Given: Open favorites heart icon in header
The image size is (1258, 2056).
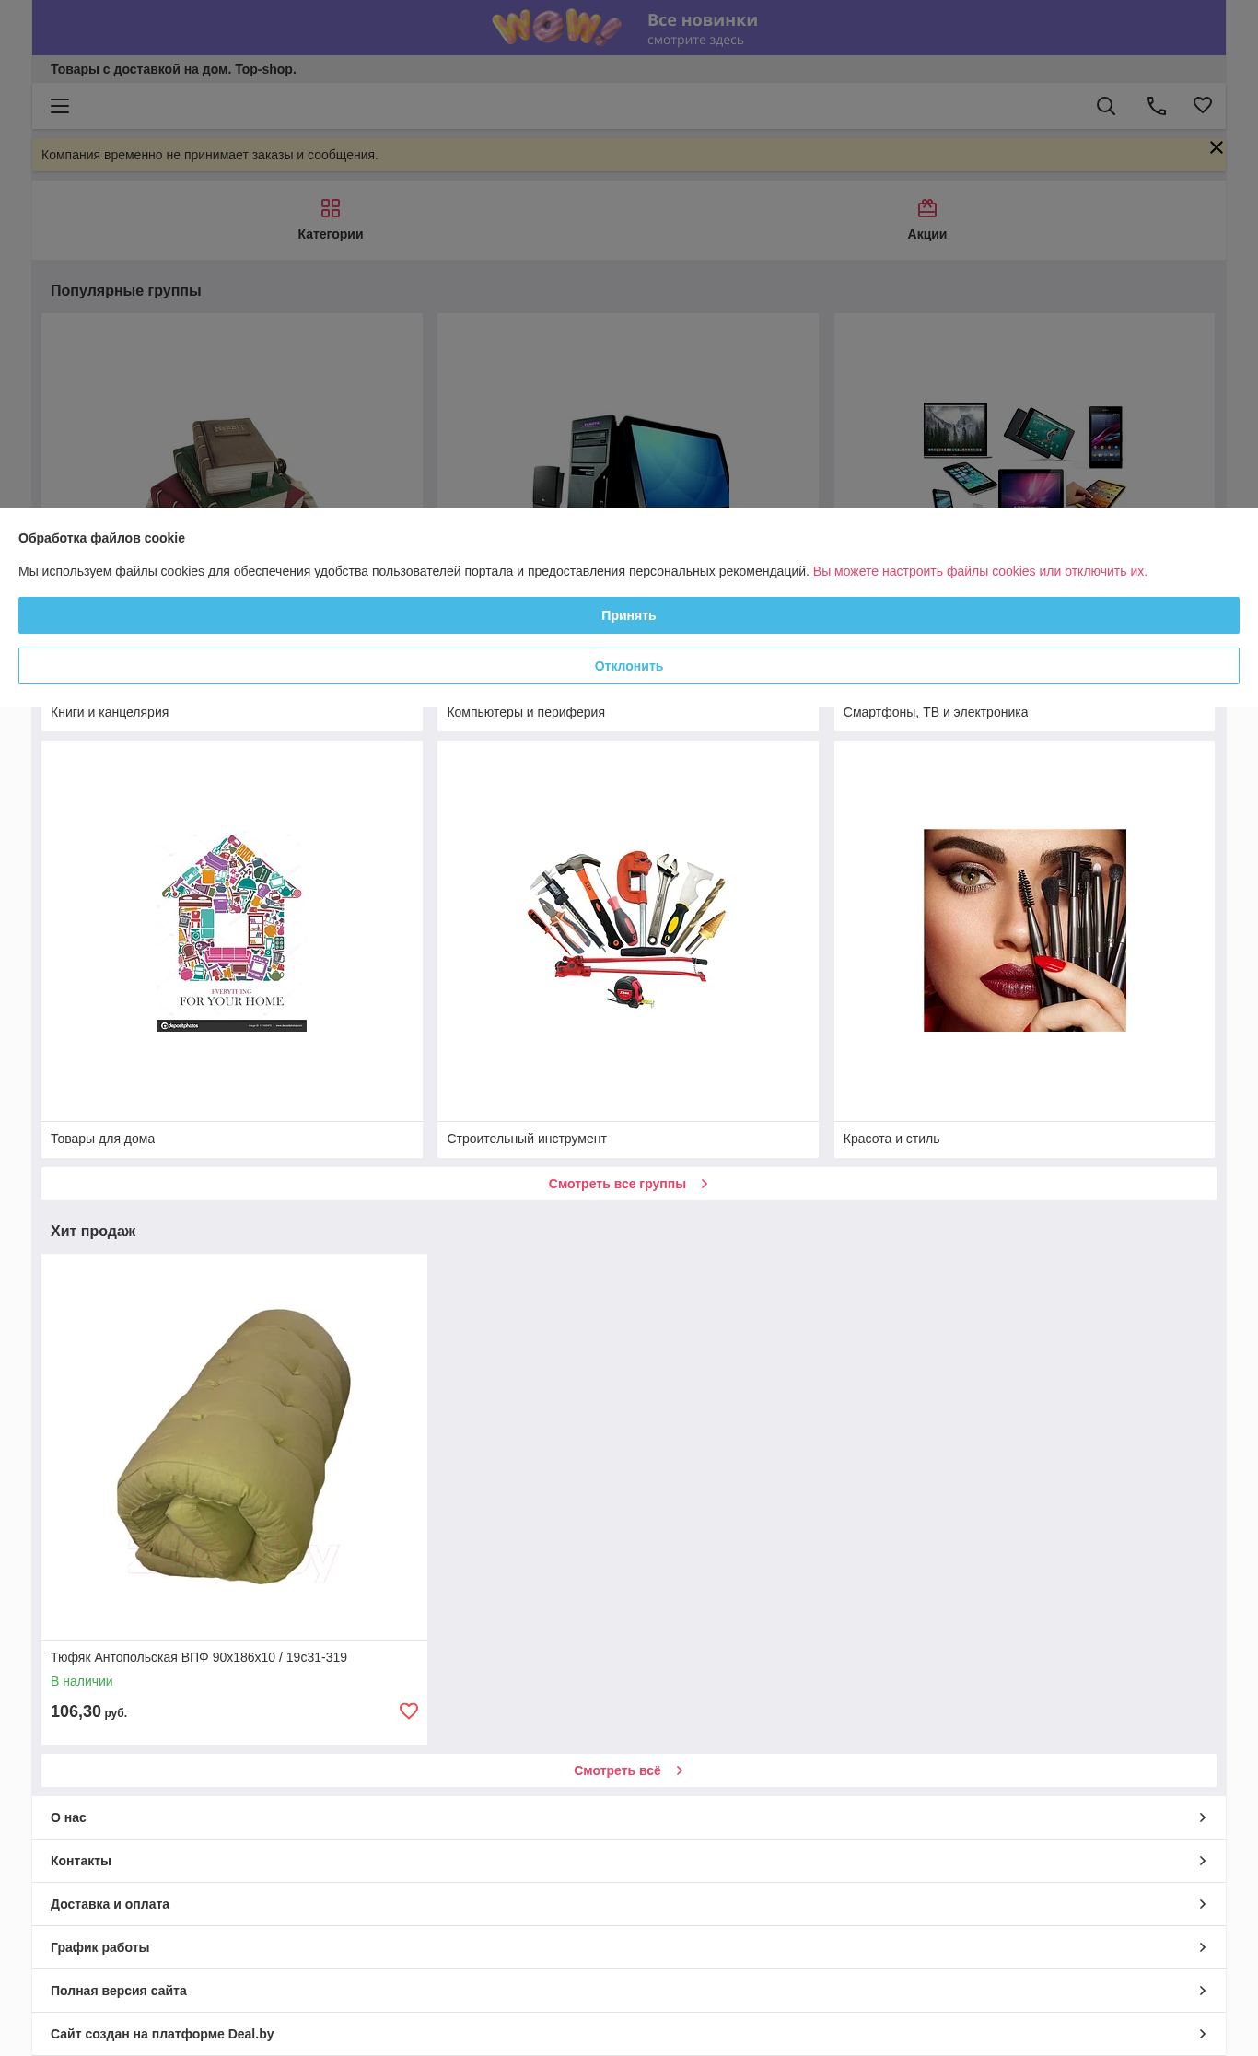Looking at the screenshot, I should click(x=1203, y=106).
